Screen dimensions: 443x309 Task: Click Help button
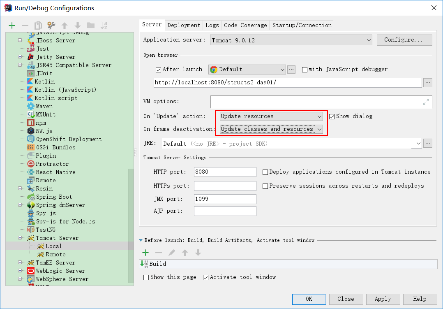pyautogui.click(x=420, y=299)
